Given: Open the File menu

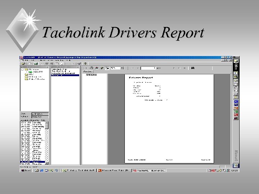Looking at the screenshot, I should pyautogui.click(x=26, y=60).
